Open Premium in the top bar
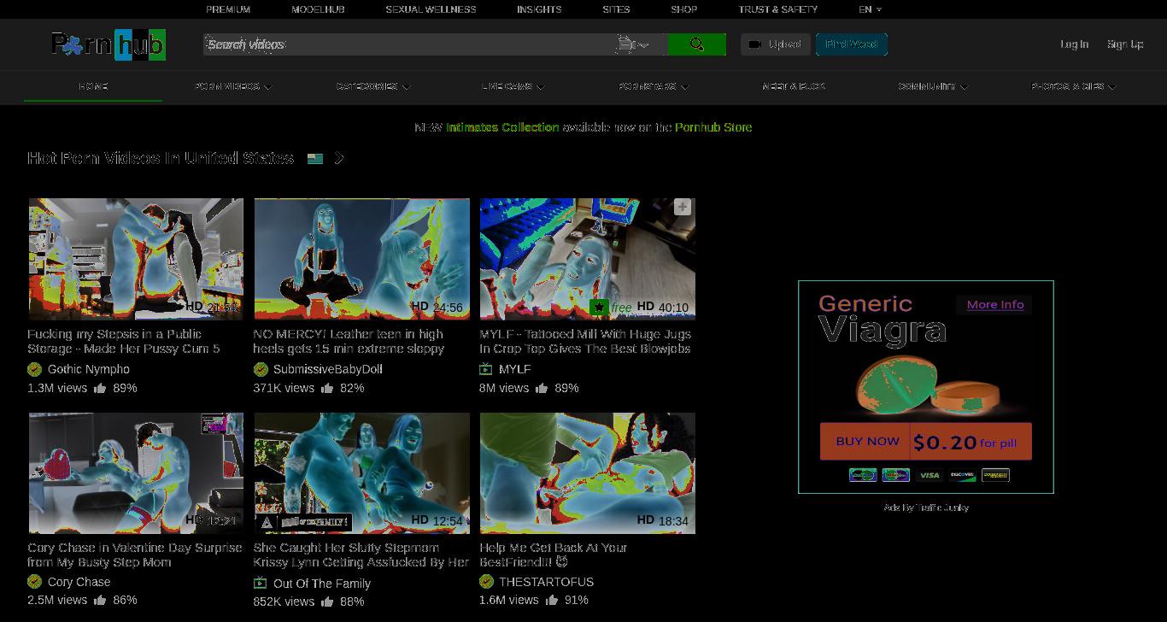The width and height of the screenshot is (1167, 622). click(x=228, y=9)
